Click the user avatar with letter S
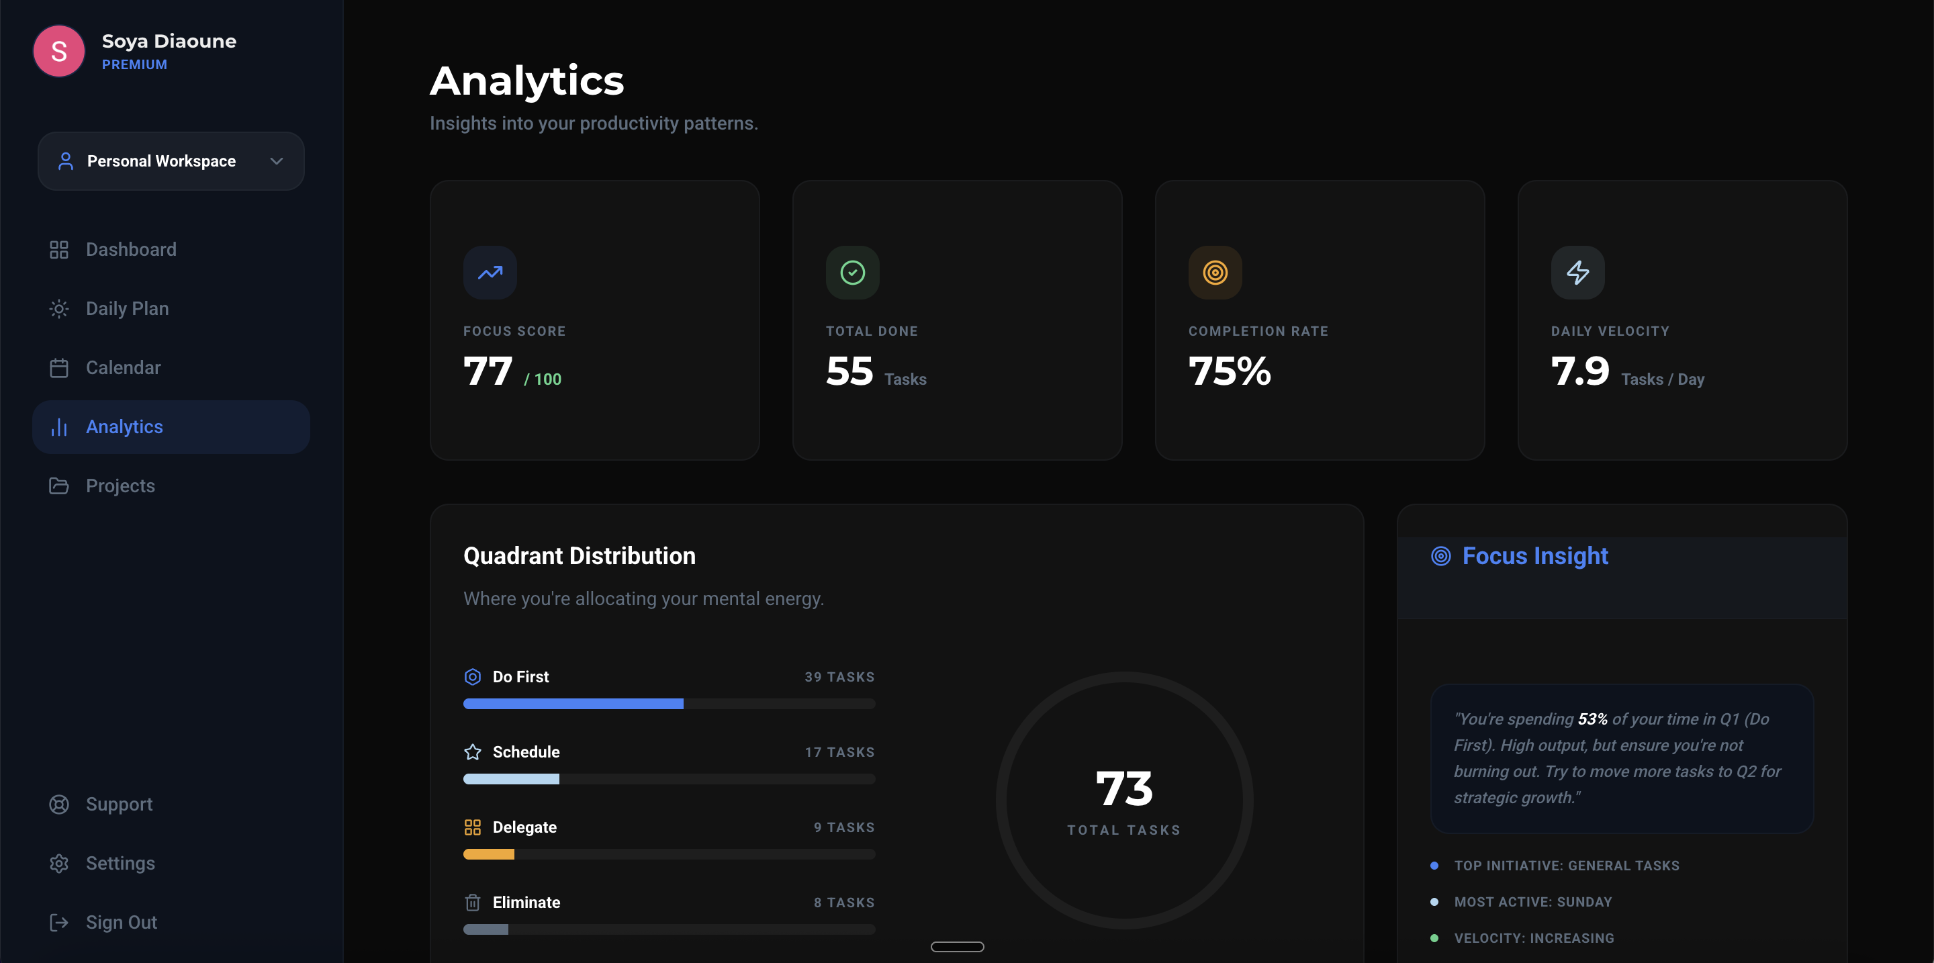 (x=58, y=51)
